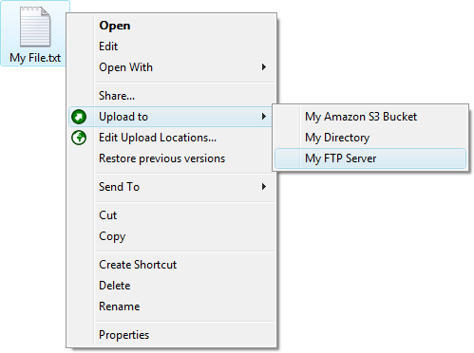This screenshot has height=353, width=474.
Task: Select Cut from the context menu
Action: (x=108, y=215)
